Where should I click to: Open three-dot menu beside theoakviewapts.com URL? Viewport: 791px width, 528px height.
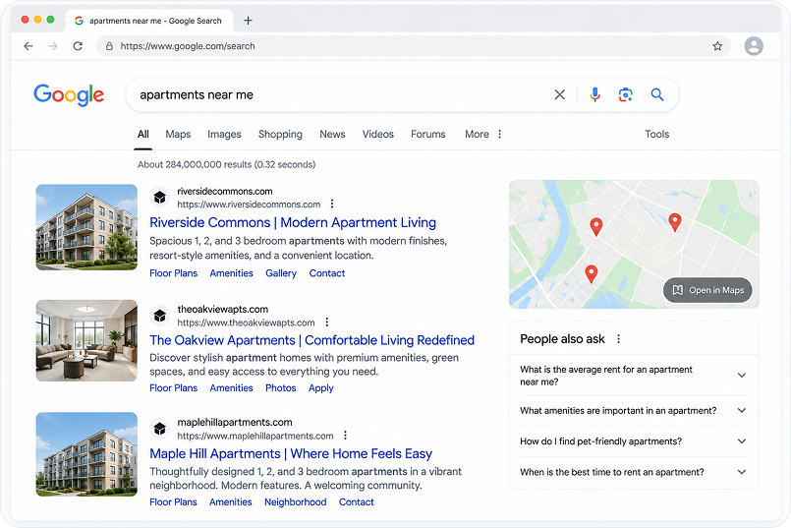[327, 323]
